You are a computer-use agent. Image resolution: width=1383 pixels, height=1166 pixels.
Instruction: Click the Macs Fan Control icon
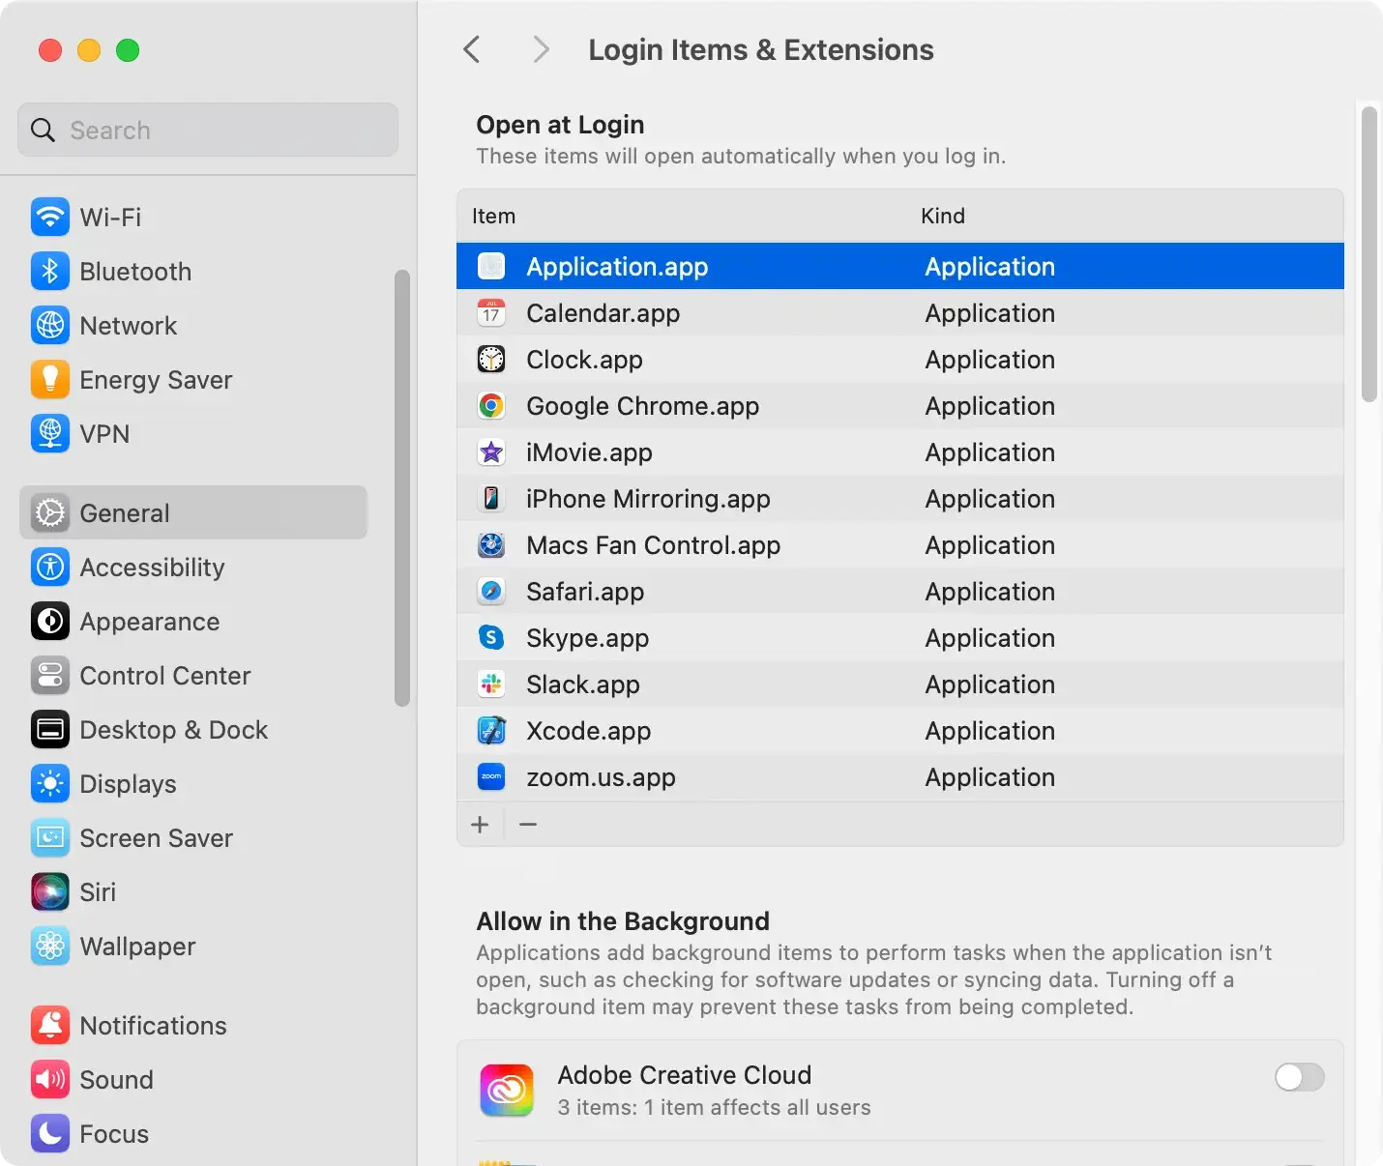(x=491, y=544)
